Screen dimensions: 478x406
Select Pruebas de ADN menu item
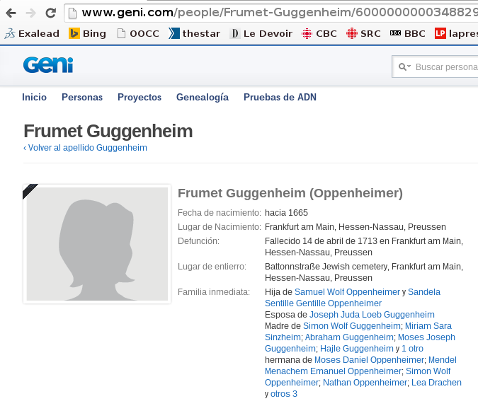pos(280,98)
